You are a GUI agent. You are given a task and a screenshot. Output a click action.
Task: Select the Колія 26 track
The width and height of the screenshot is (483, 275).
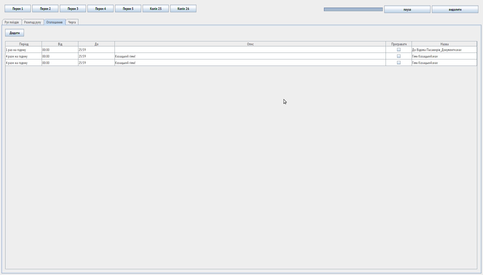183,8
